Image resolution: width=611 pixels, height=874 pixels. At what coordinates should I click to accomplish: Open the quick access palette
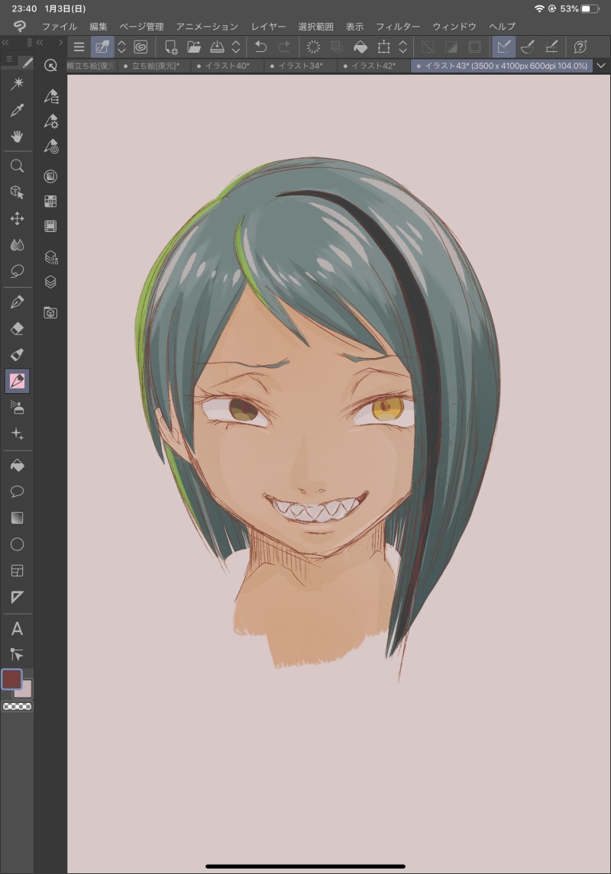pyautogui.click(x=50, y=66)
